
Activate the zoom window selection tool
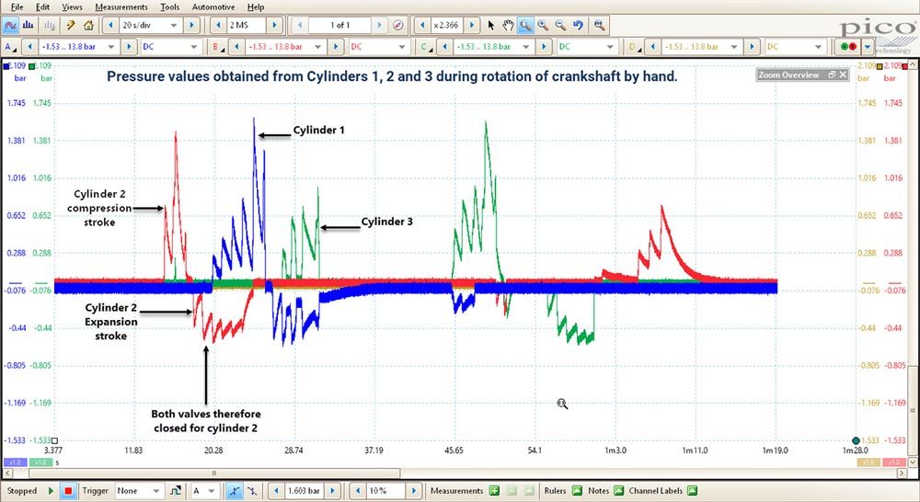(525, 25)
